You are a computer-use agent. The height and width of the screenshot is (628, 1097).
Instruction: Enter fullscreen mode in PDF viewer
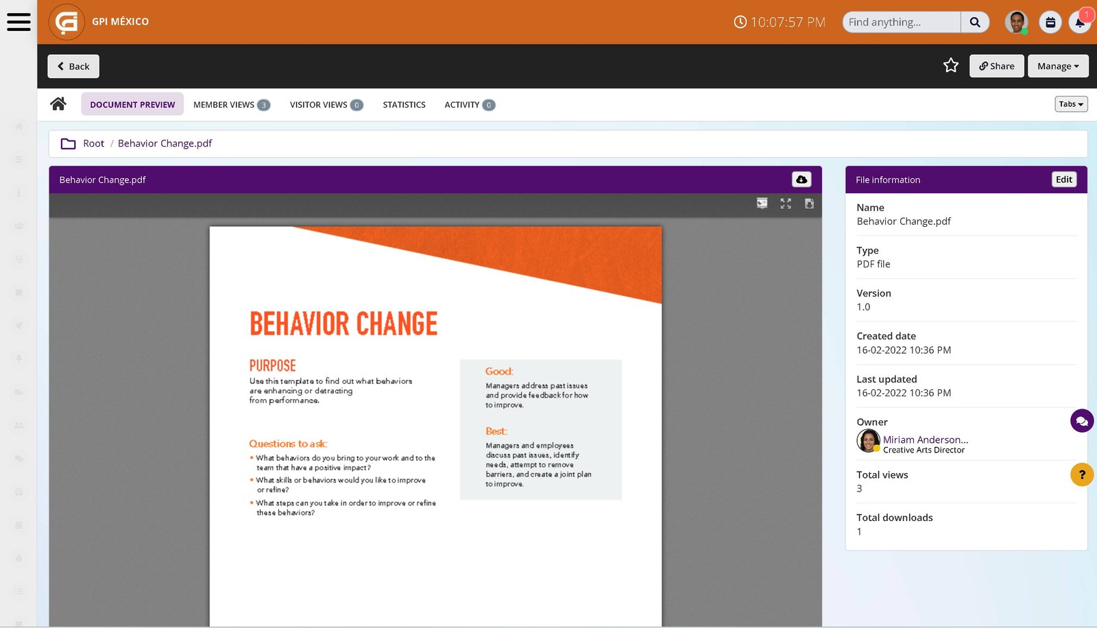pyautogui.click(x=786, y=204)
